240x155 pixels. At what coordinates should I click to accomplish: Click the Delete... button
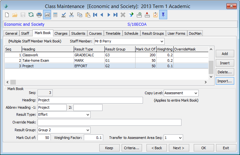tap(225, 72)
